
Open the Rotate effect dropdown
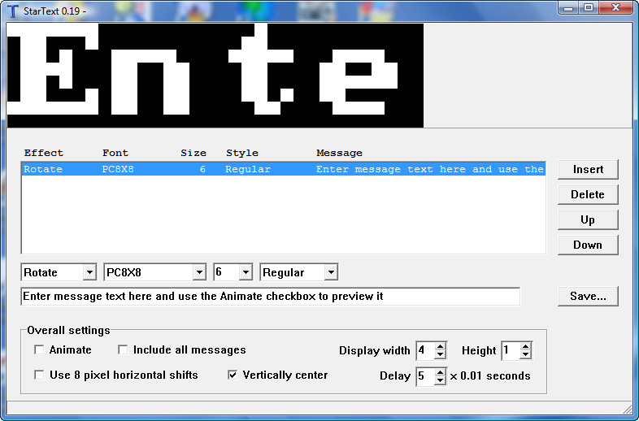(x=89, y=272)
